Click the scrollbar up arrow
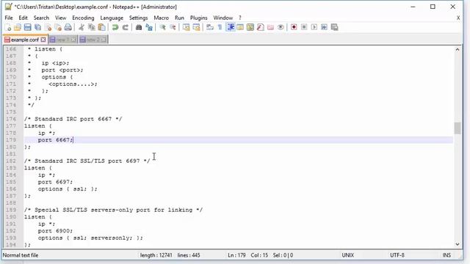Viewport: 470px width, 264px height. tap(458, 49)
